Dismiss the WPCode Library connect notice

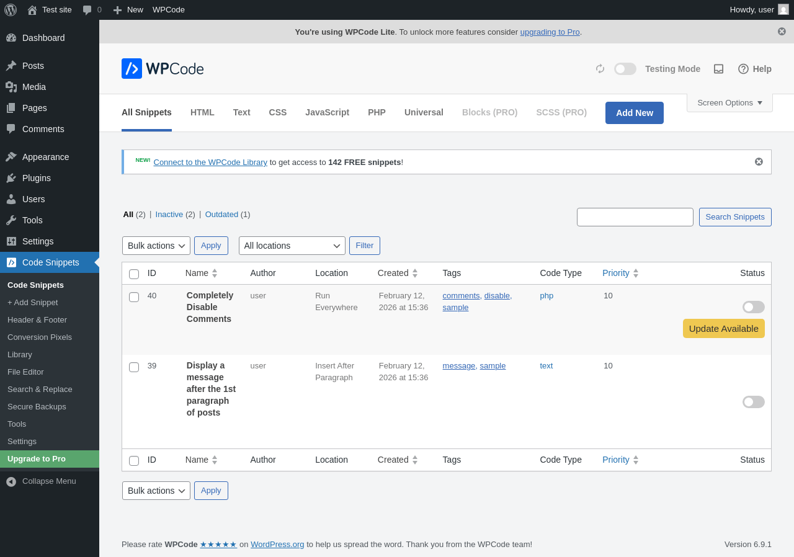pyautogui.click(x=759, y=162)
